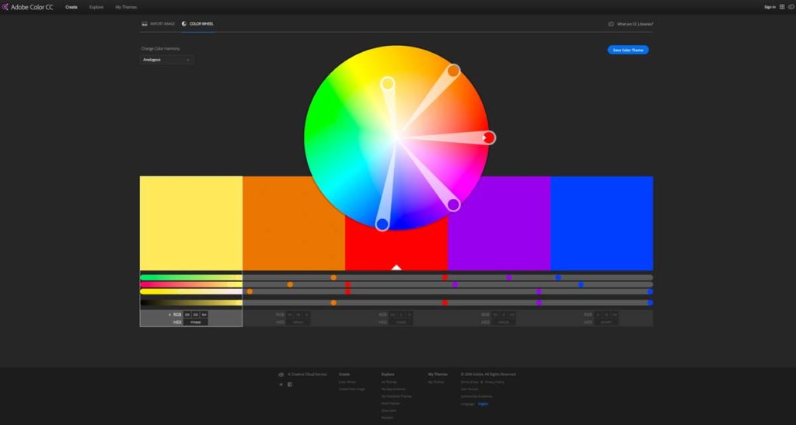
Task: Open the Terms of Use footer link
Action: pyautogui.click(x=470, y=382)
